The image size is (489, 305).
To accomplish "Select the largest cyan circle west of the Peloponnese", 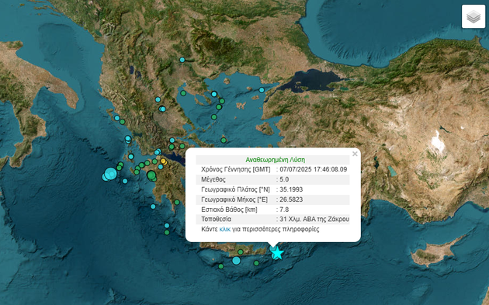I will click(110, 174).
